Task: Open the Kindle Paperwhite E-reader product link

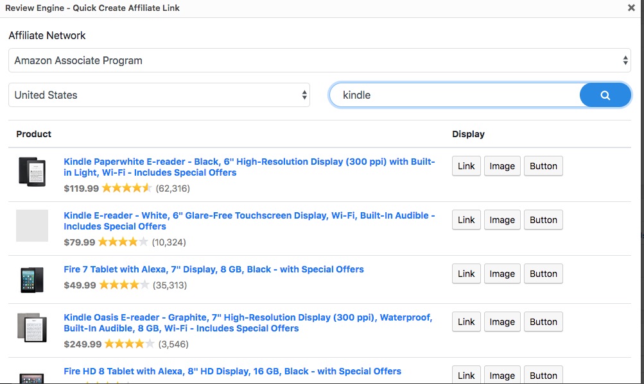Action: pyautogui.click(x=249, y=167)
